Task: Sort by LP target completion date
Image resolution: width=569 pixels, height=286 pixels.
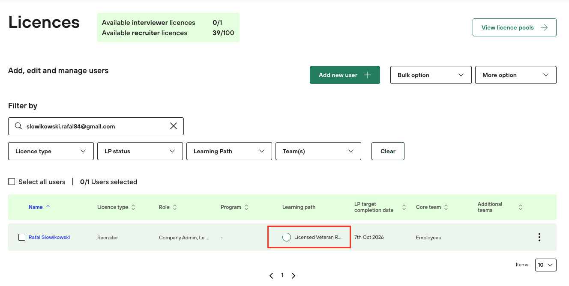Action: pos(404,207)
